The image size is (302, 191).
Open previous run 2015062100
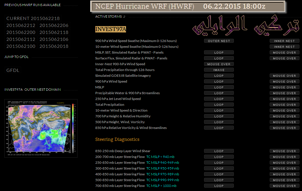click(x=21, y=46)
